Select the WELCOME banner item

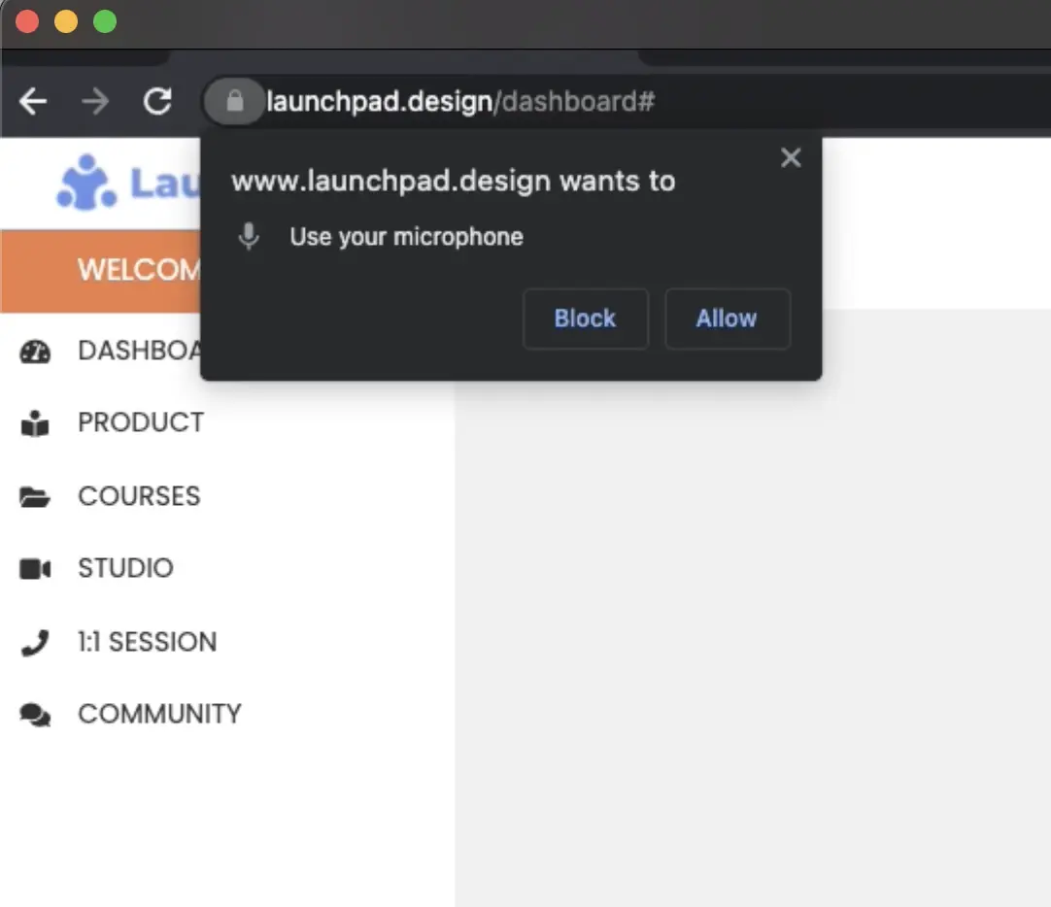101,271
